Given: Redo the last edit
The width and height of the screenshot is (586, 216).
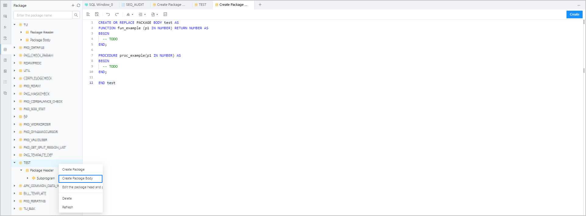Looking at the screenshot, I should pos(117,14).
